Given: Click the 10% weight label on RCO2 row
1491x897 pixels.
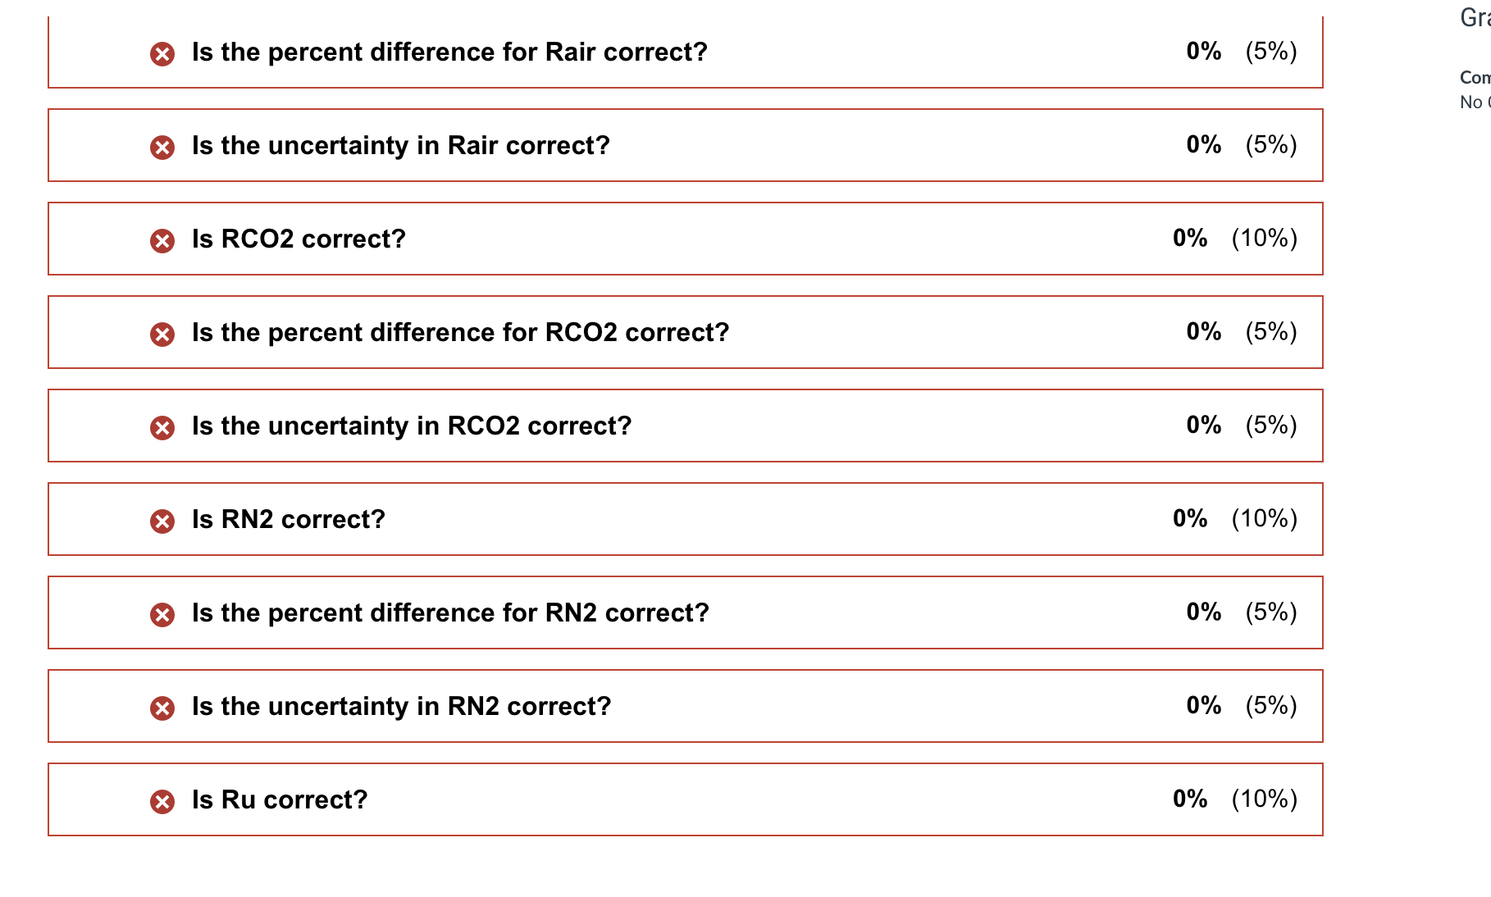Looking at the screenshot, I should pos(1264,239).
